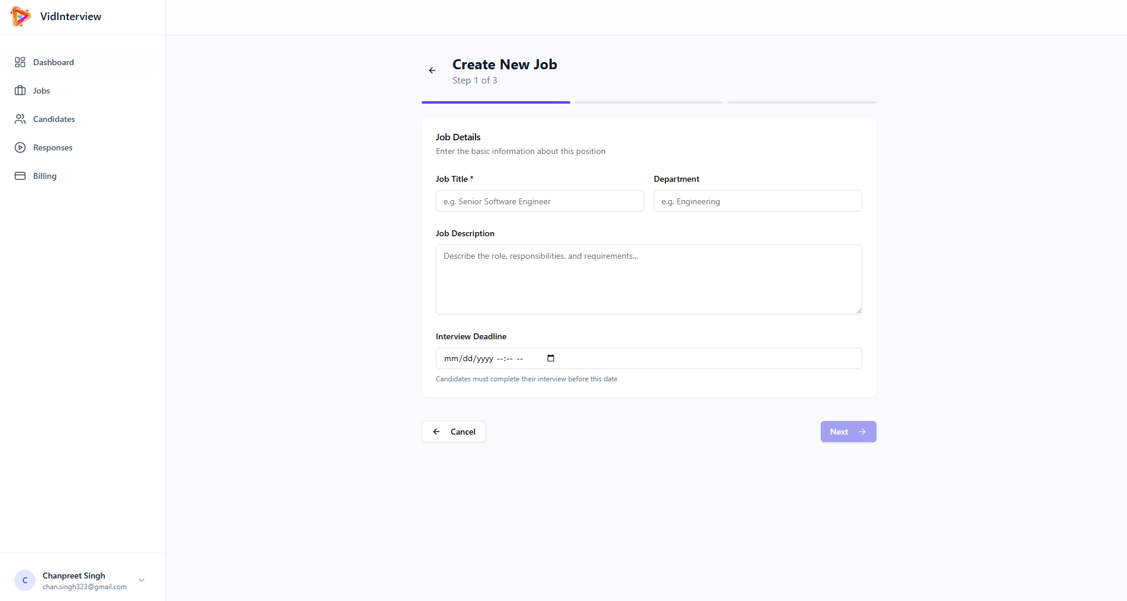Click into the Department text field
This screenshot has width=1127, height=601.
coord(757,201)
